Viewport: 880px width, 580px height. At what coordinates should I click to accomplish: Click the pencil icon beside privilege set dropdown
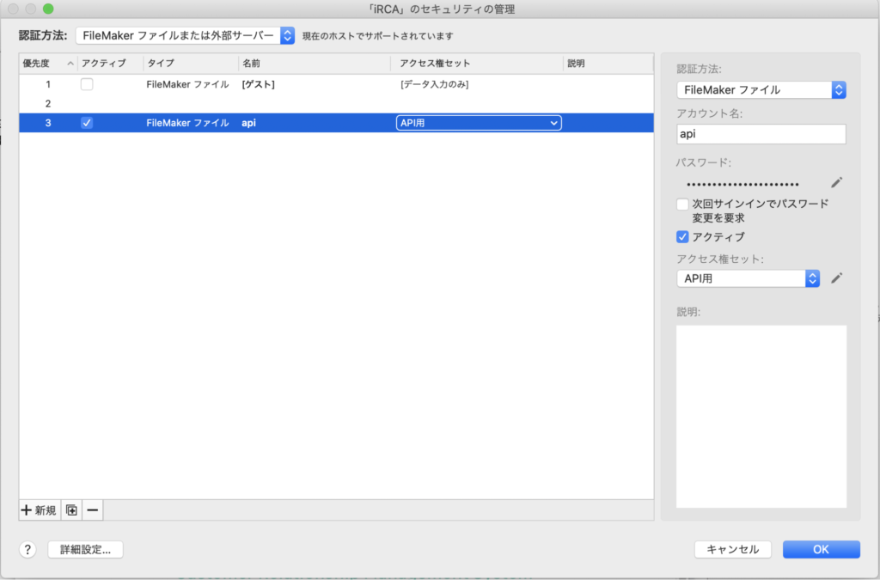(x=836, y=278)
